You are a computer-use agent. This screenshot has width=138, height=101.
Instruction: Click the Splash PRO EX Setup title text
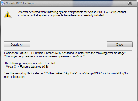21,3
